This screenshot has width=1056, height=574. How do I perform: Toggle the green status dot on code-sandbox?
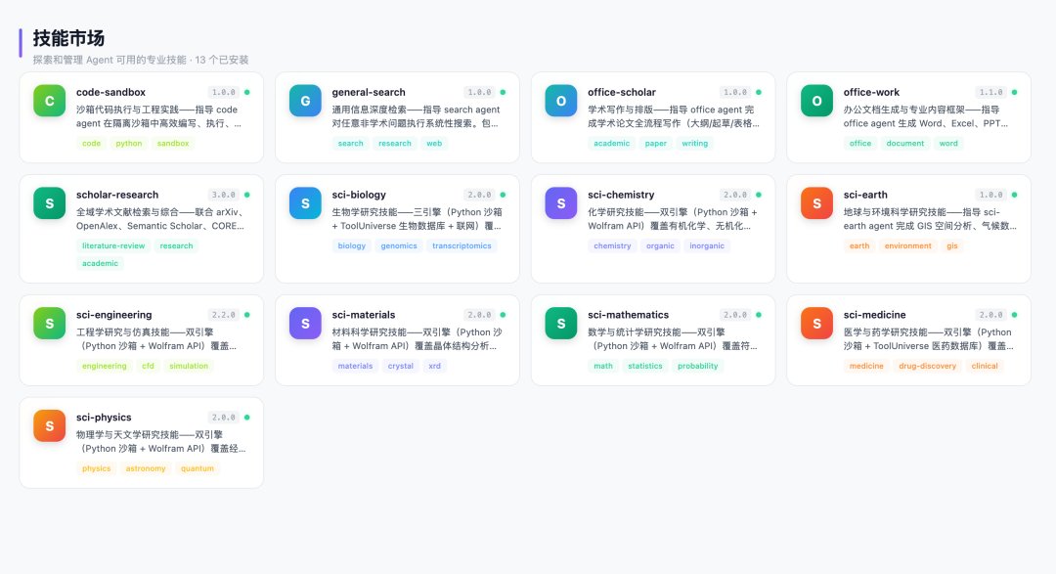247,92
